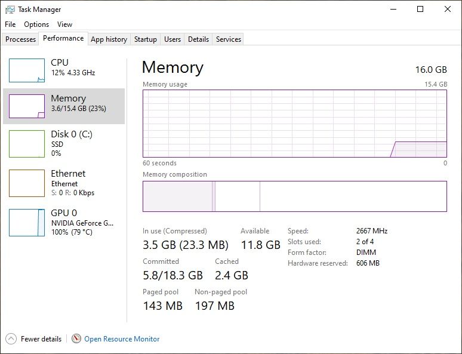Screen dimensions: 462x354
Task: Collapse view using Fewer details arrow
Action: [x=11, y=338]
